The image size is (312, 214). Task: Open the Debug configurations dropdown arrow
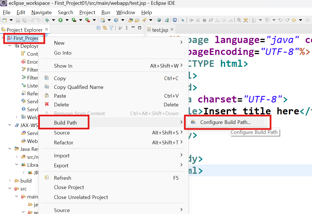pyautogui.click(x=53, y=20)
